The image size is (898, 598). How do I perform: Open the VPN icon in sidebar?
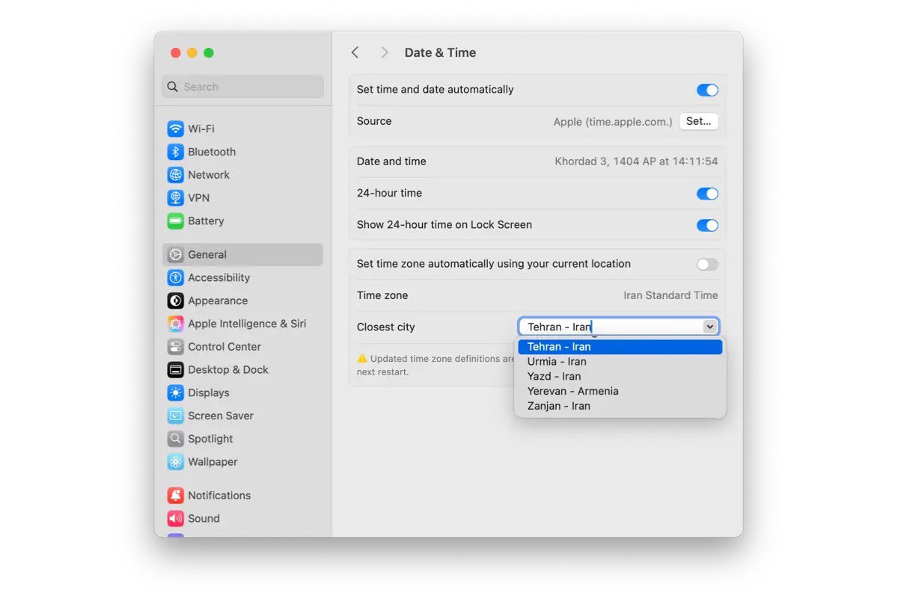(176, 198)
